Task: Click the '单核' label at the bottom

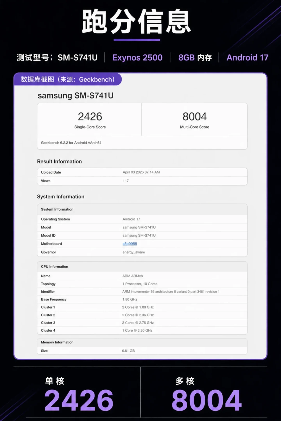Action: point(55,381)
